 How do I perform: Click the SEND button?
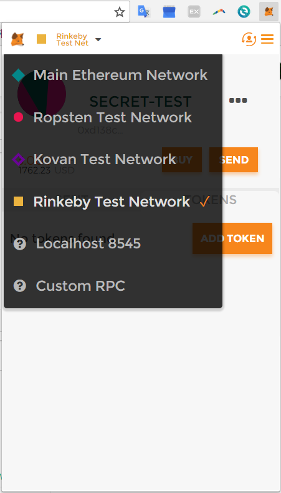tap(234, 160)
